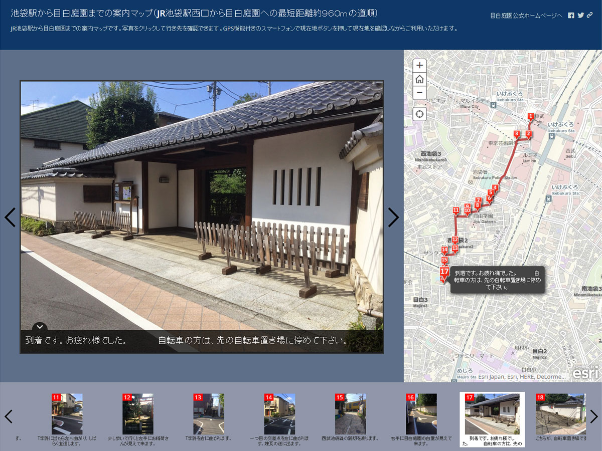The height and width of the screenshot is (451, 602).
Task: Zoom in on the route map
Action: click(x=419, y=66)
